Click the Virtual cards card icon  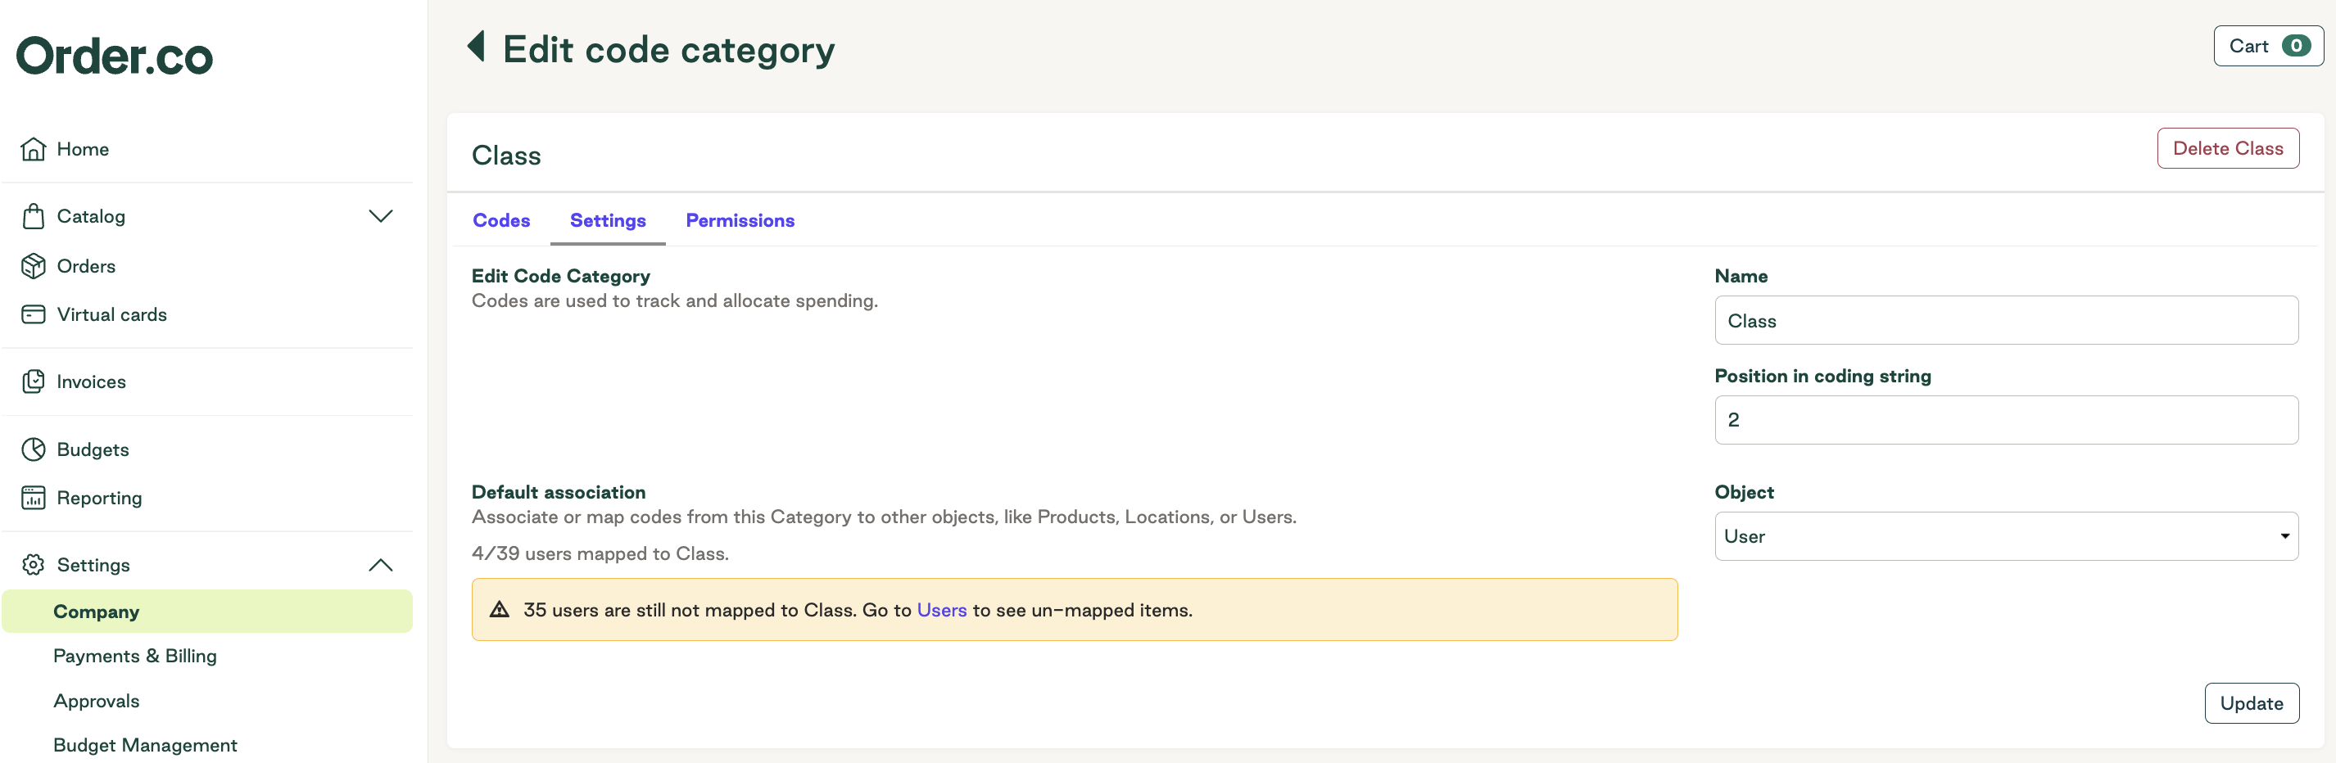click(x=34, y=314)
